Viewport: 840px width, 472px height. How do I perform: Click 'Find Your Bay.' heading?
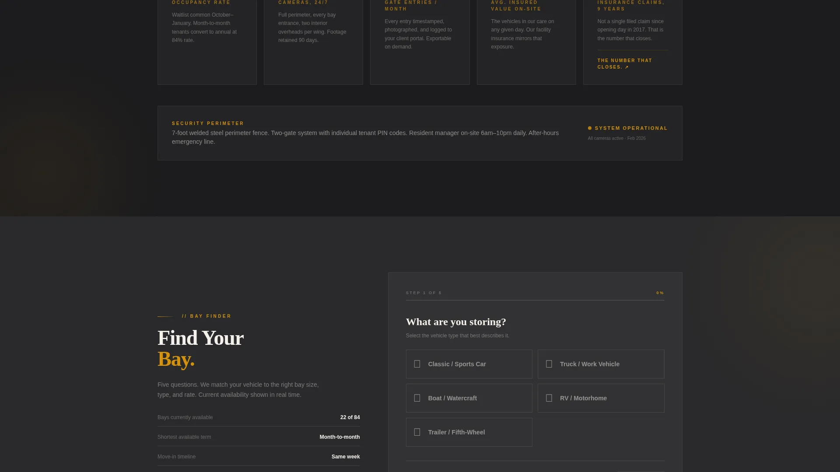200,348
